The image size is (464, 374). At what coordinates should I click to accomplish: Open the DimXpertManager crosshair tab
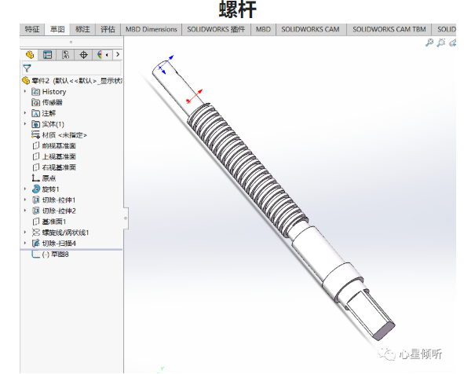pyautogui.click(x=84, y=55)
